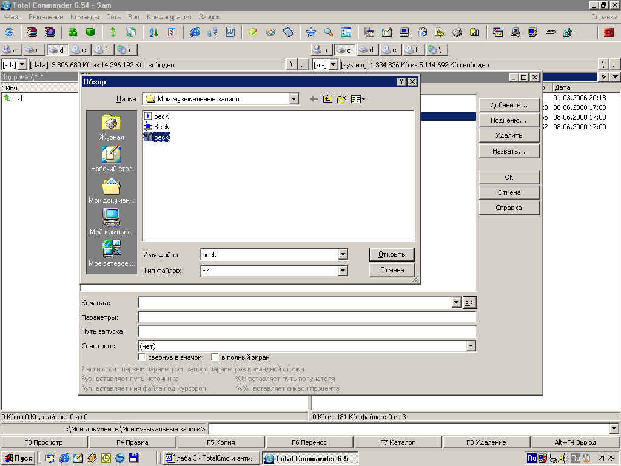Open the view menu icon in browse dialog
Viewport: 621px width, 466px height.
(358, 99)
